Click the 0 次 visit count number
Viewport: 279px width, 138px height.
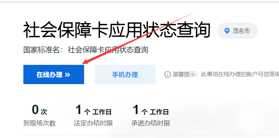click(35, 110)
